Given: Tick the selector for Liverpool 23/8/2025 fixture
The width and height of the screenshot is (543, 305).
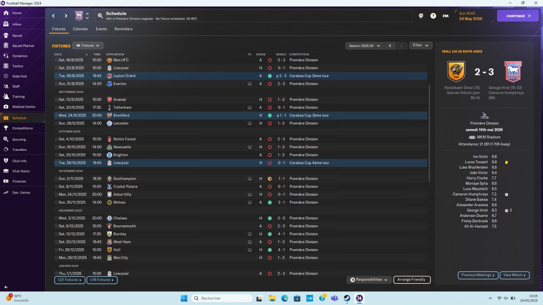Looking at the screenshot, I should point(56,68).
